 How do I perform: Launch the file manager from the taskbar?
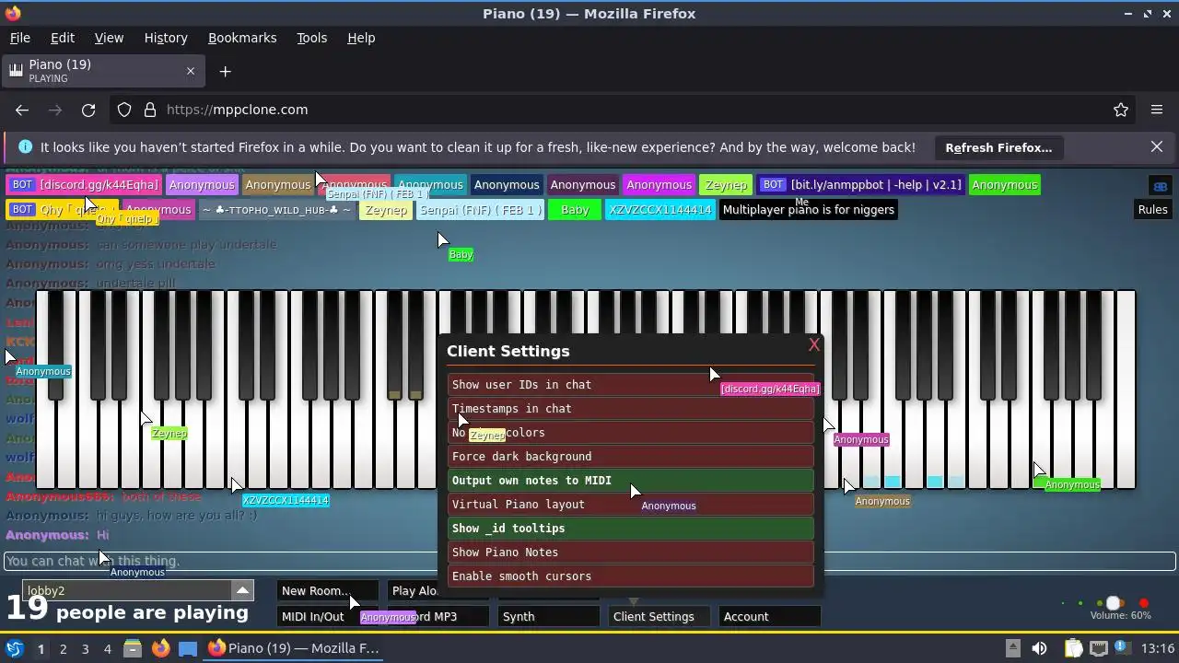click(133, 648)
